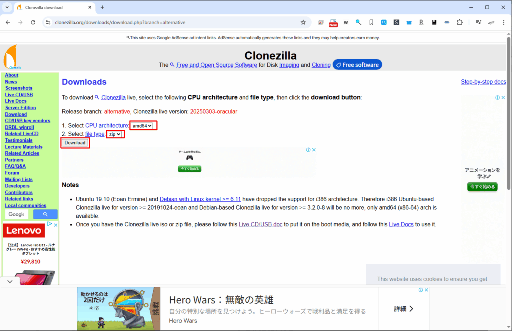Click the blue search button in sidebar
Viewport: 512px width, 331px height.
pyautogui.click(x=45, y=214)
